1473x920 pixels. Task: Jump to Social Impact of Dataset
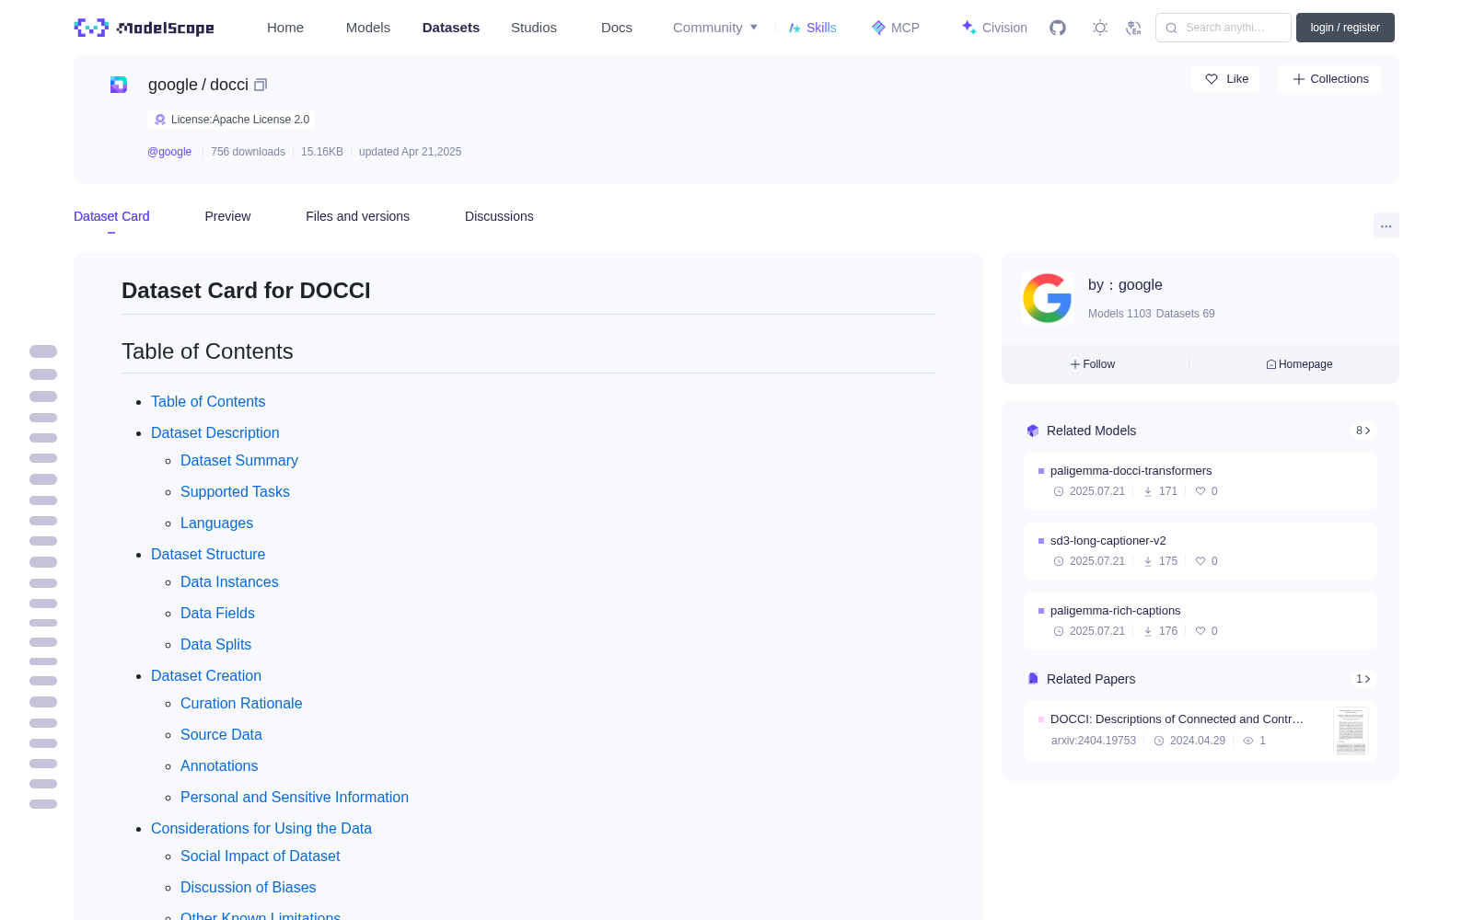click(261, 857)
